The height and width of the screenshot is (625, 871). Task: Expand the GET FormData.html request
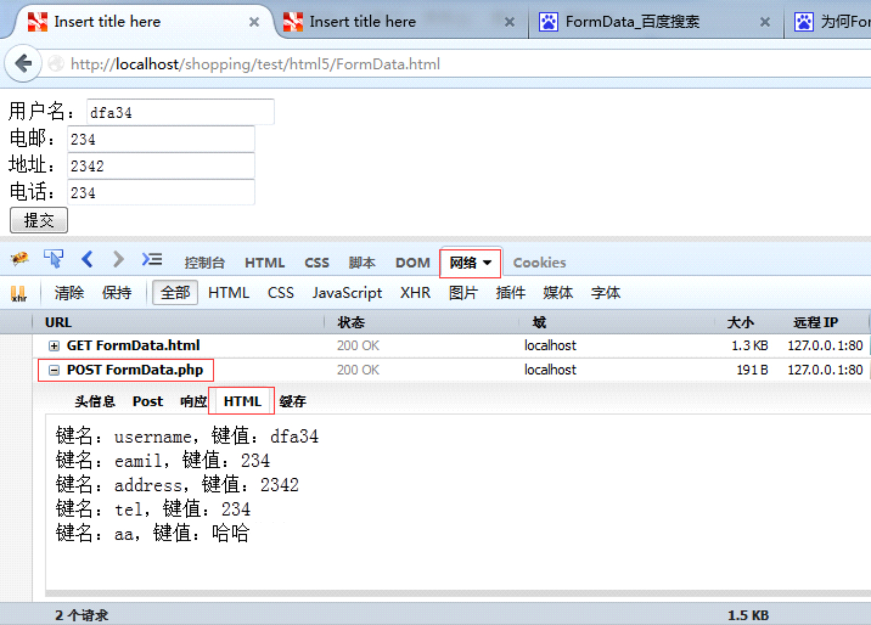[54, 346]
